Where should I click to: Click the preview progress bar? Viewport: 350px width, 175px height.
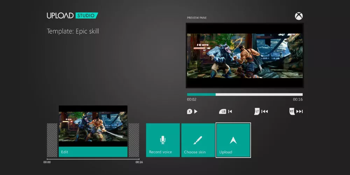[245, 94]
